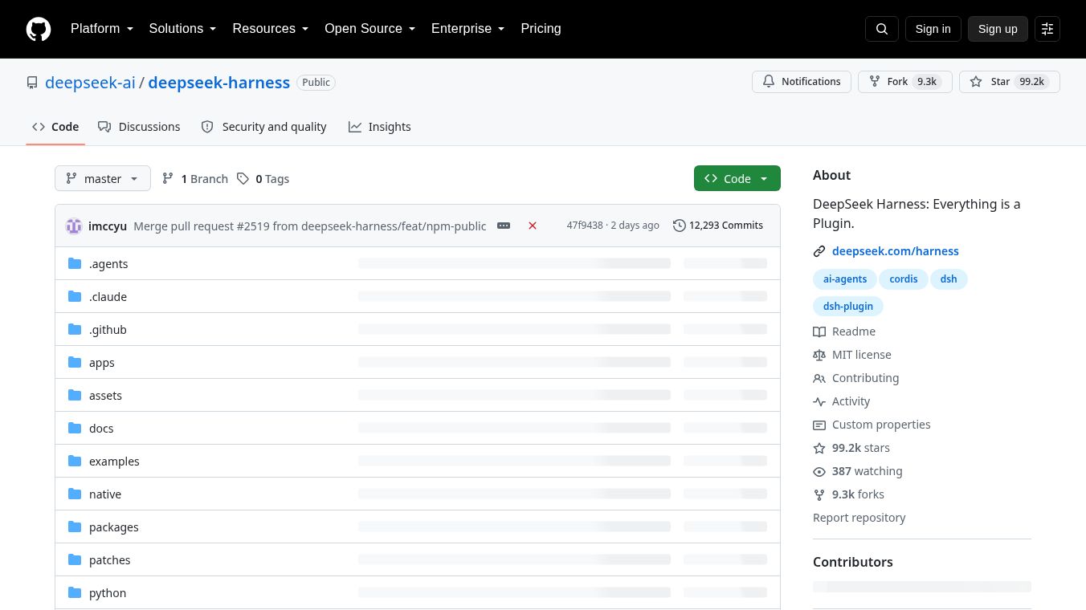
Task: Open the deepseek-ai owner link
Action: pyautogui.click(x=90, y=83)
